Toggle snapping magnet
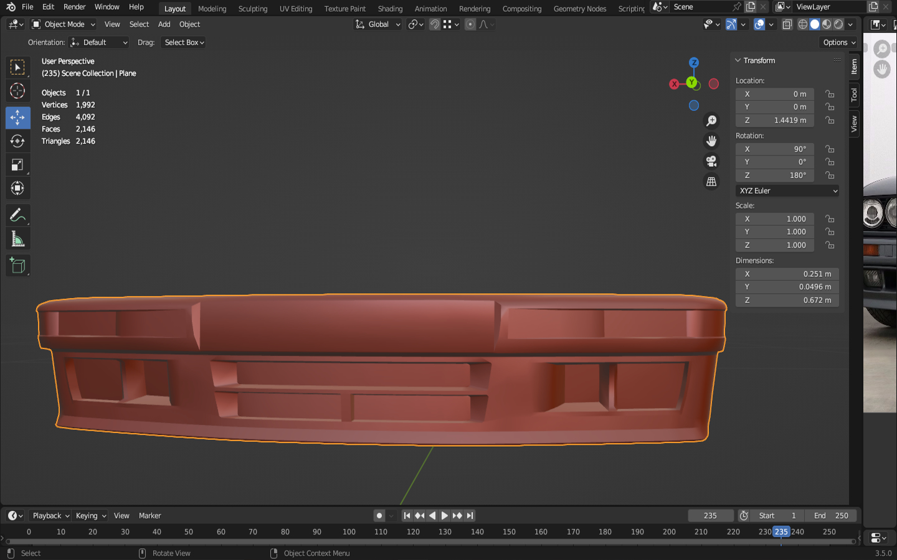The width and height of the screenshot is (897, 560). tap(435, 24)
